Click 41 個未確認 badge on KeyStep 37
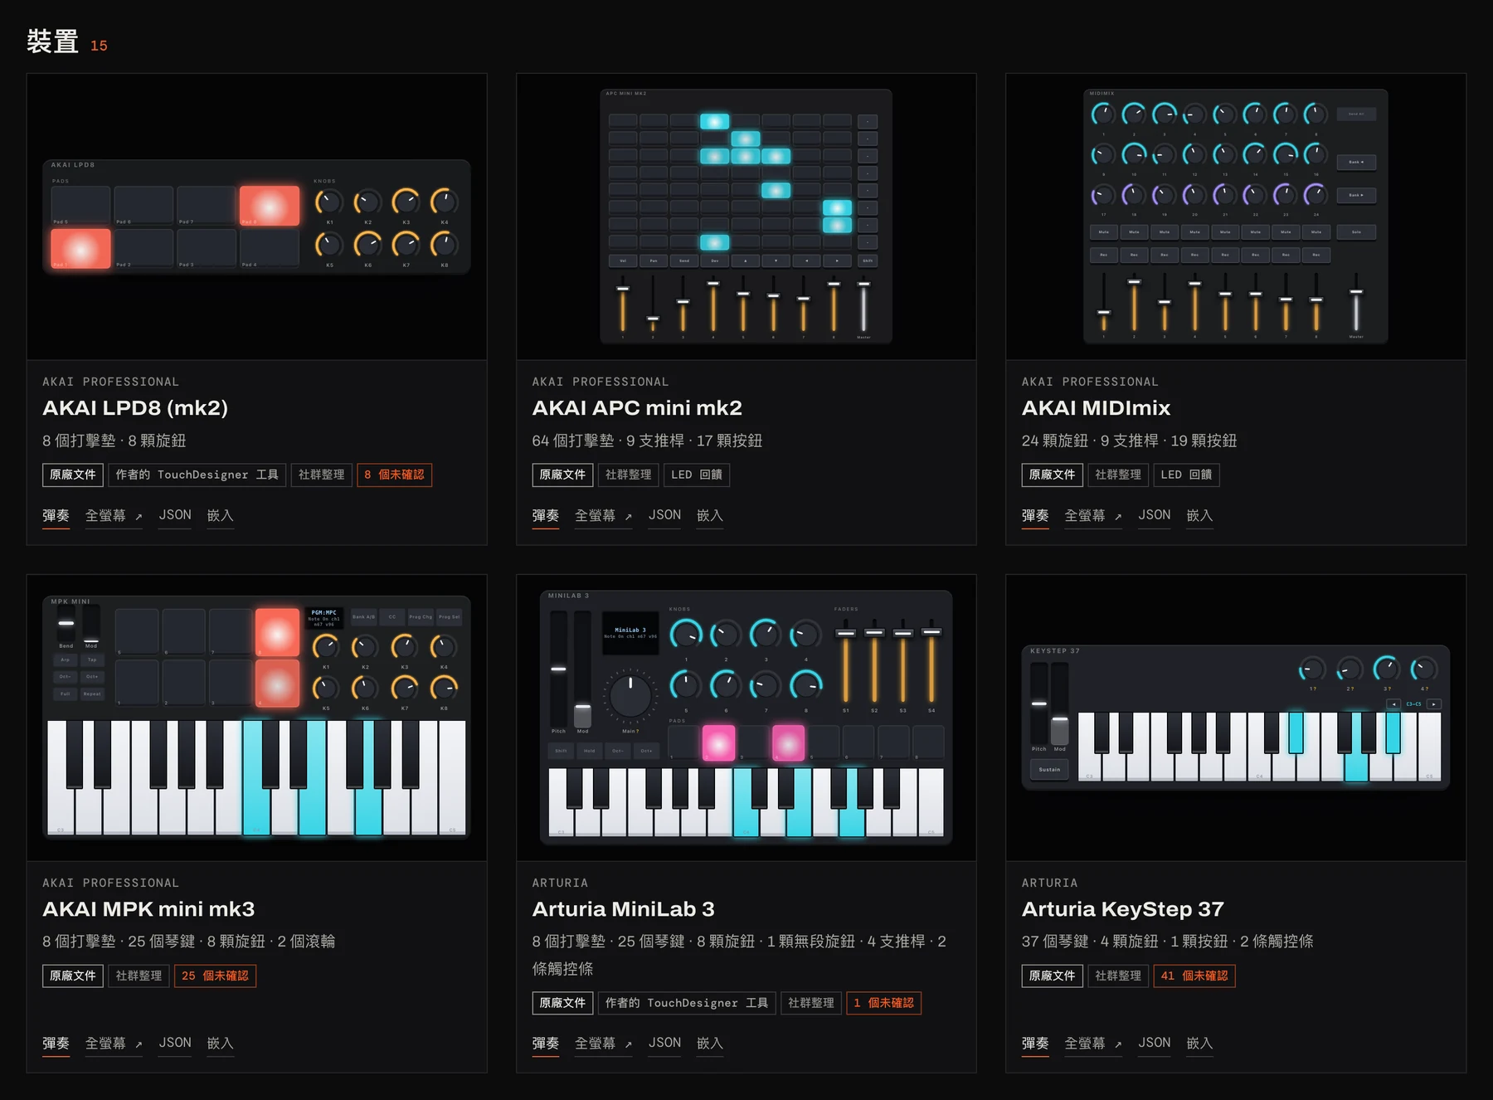Screen dimensions: 1493x1100 pyautogui.click(x=1194, y=976)
